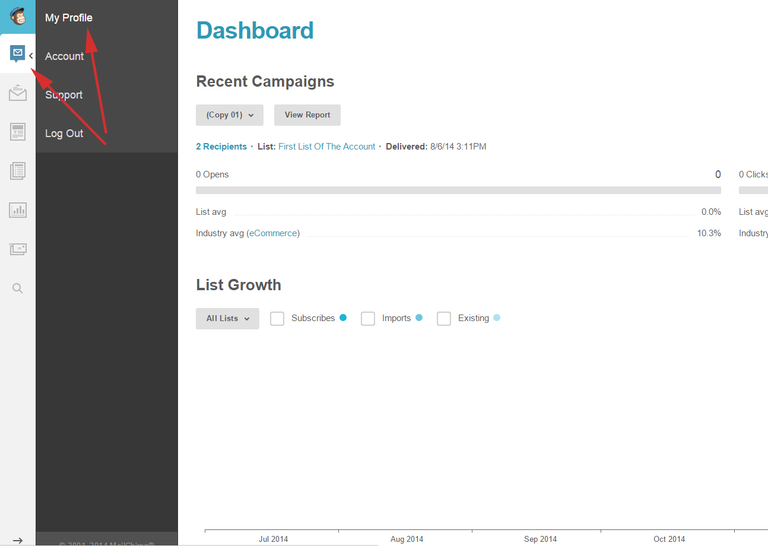Open the Lists stacked-pages sidebar icon
Image resolution: width=768 pixels, height=546 pixels.
18,171
